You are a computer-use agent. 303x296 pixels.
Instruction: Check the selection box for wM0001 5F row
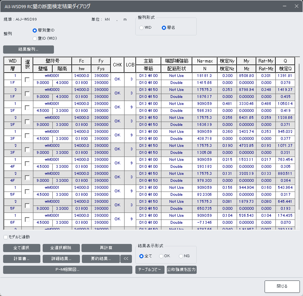pyautogui.click(x=27, y=192)
